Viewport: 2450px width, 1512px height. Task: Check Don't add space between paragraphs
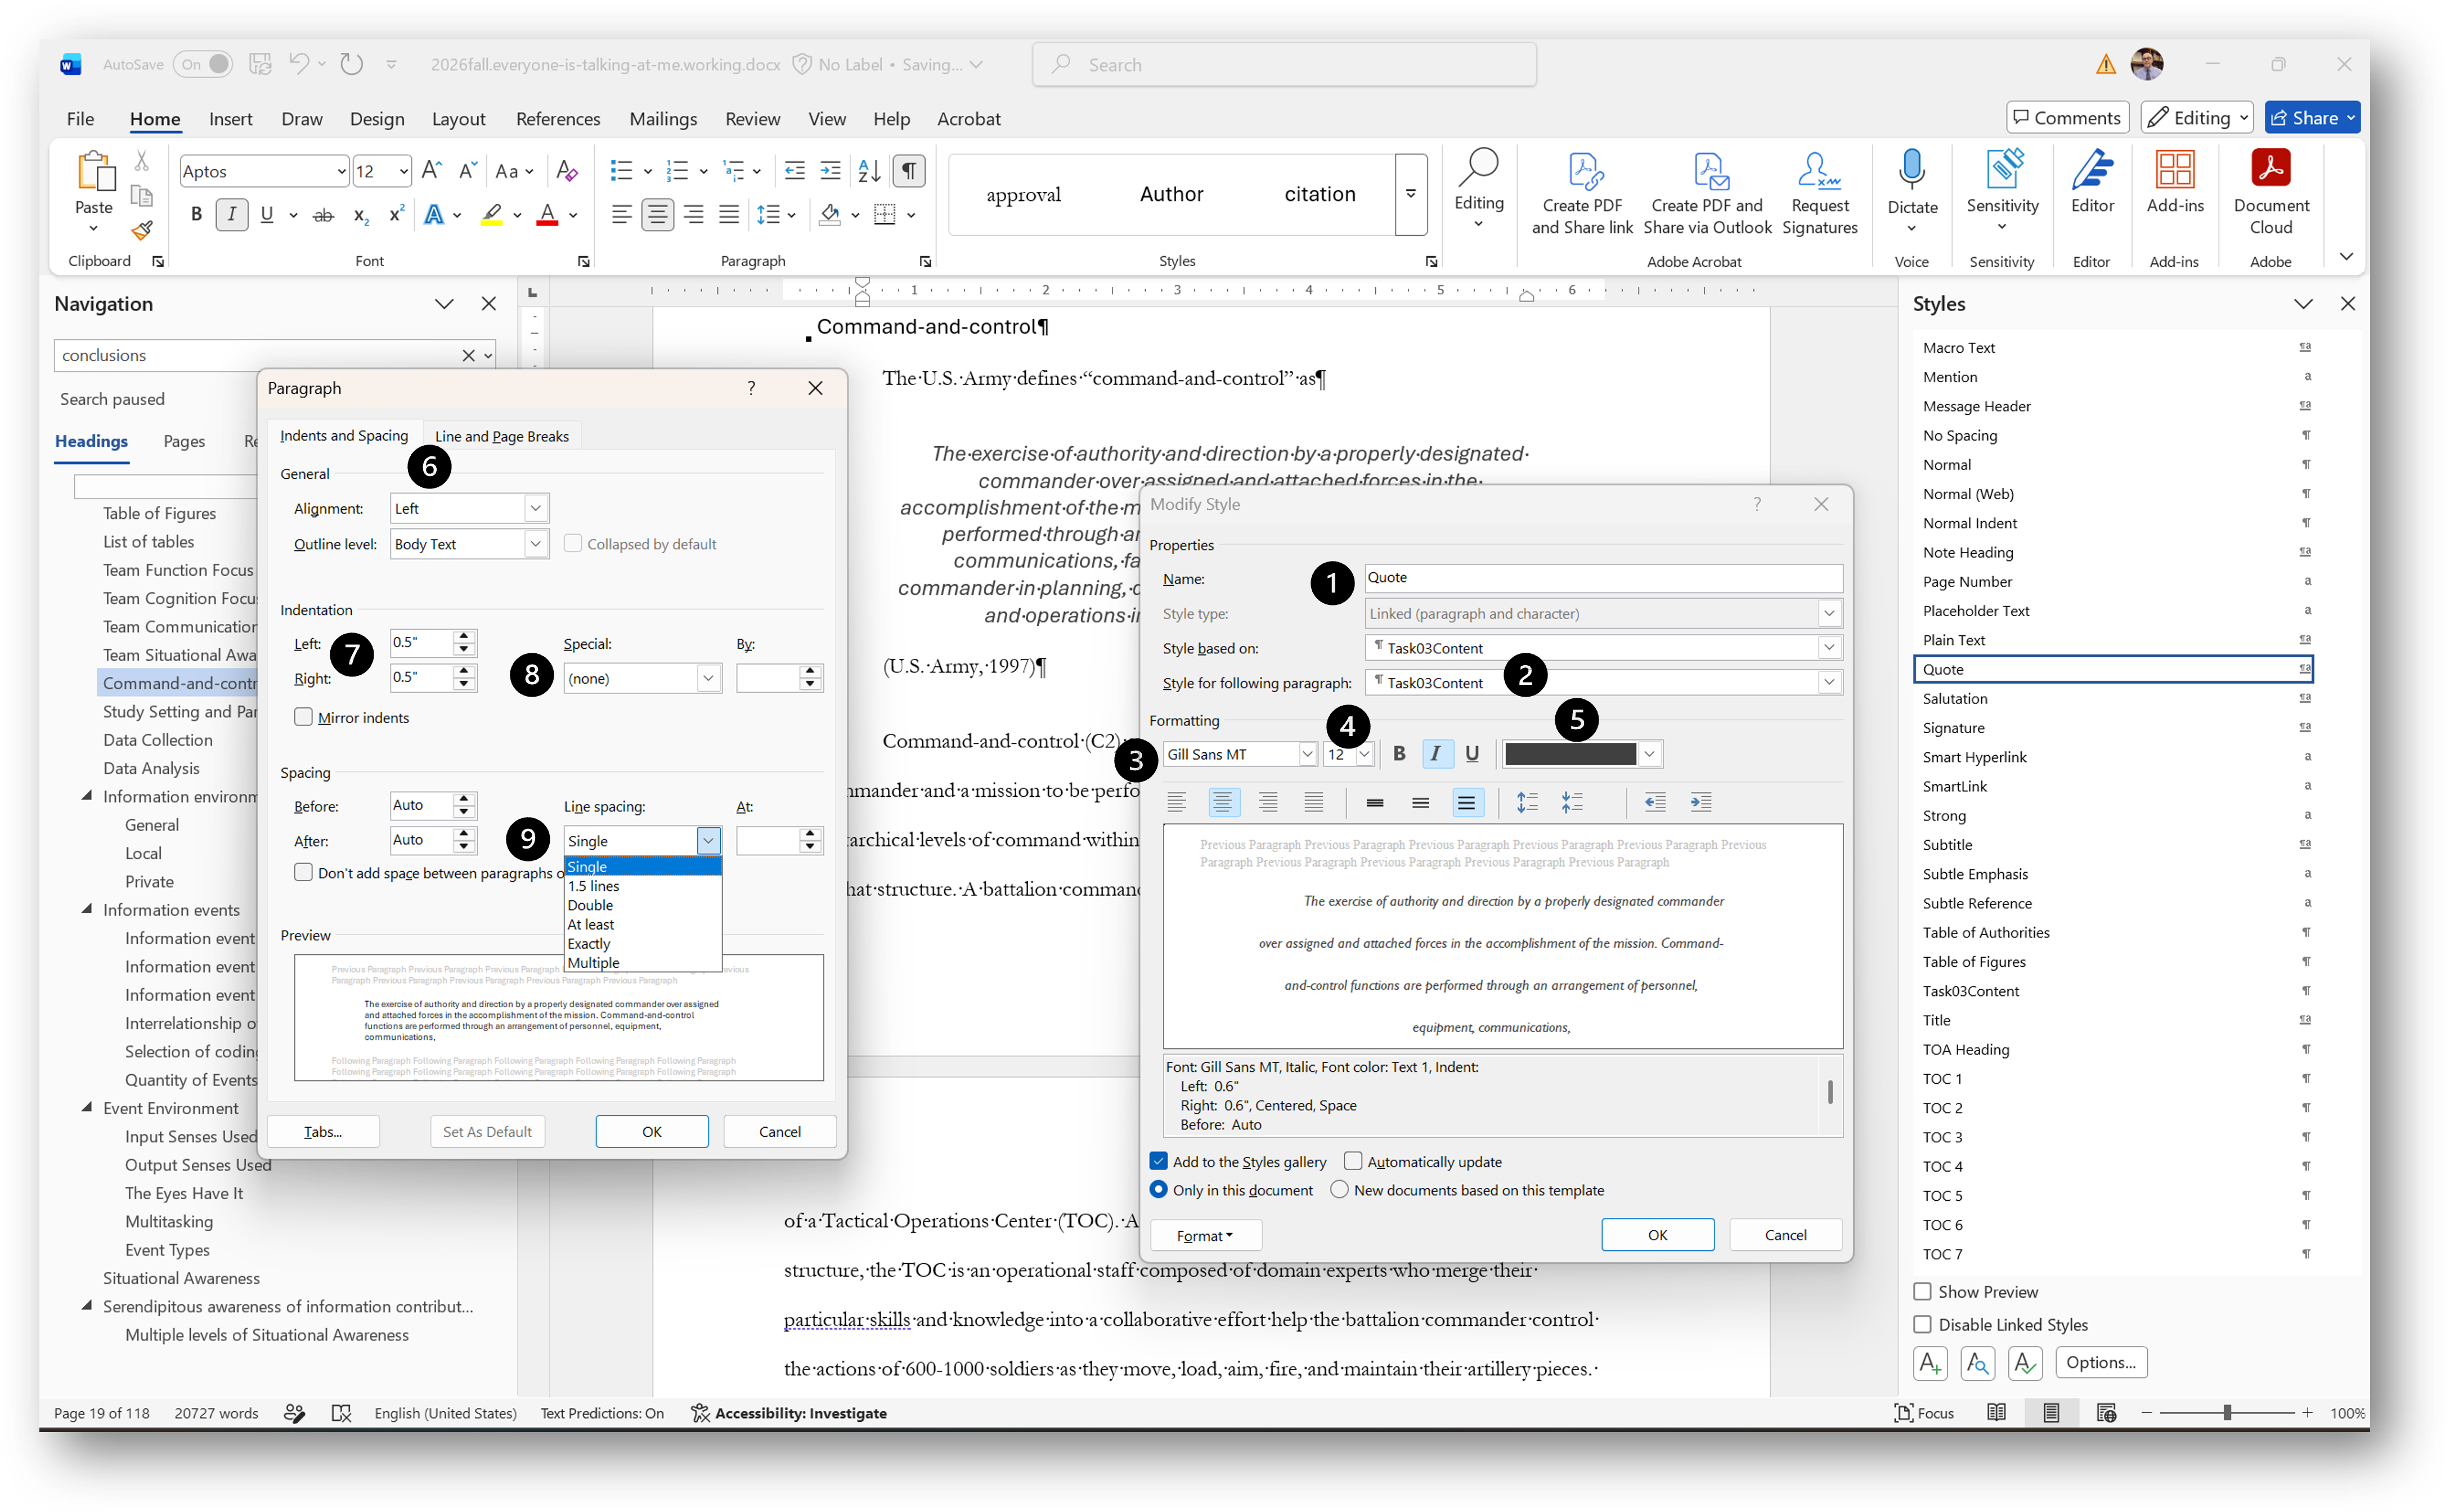point(303,872)
